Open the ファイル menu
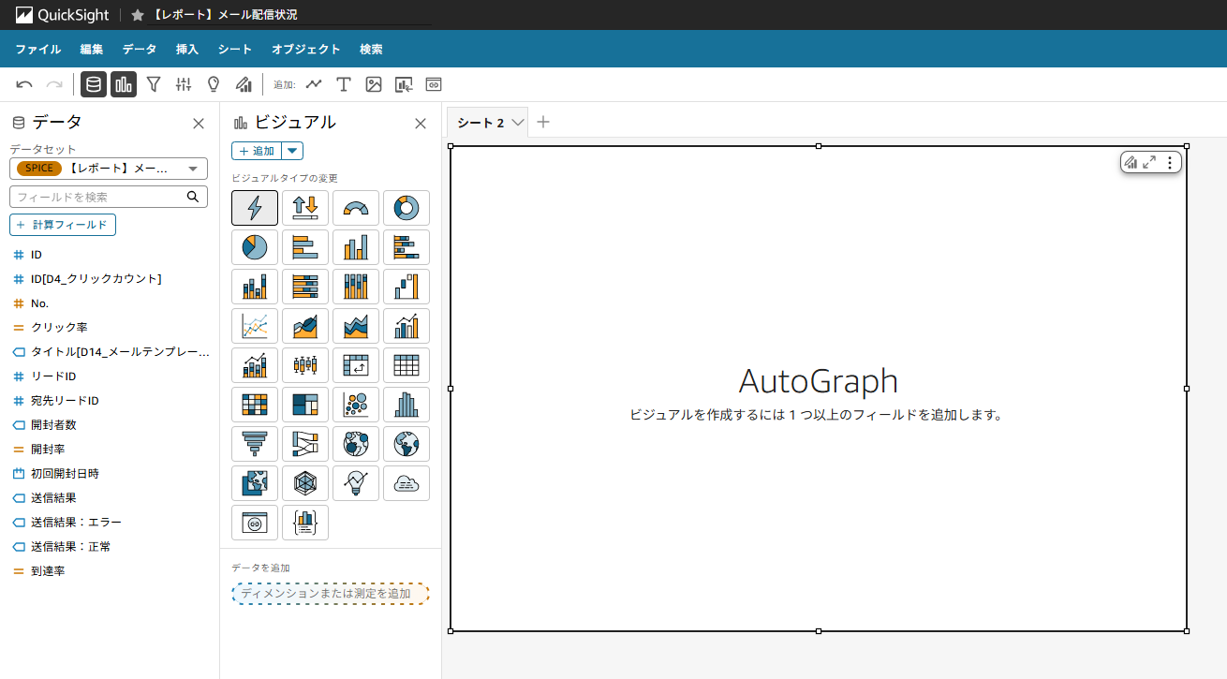This screenshot has height=679, width=1227. coord(38,49)
